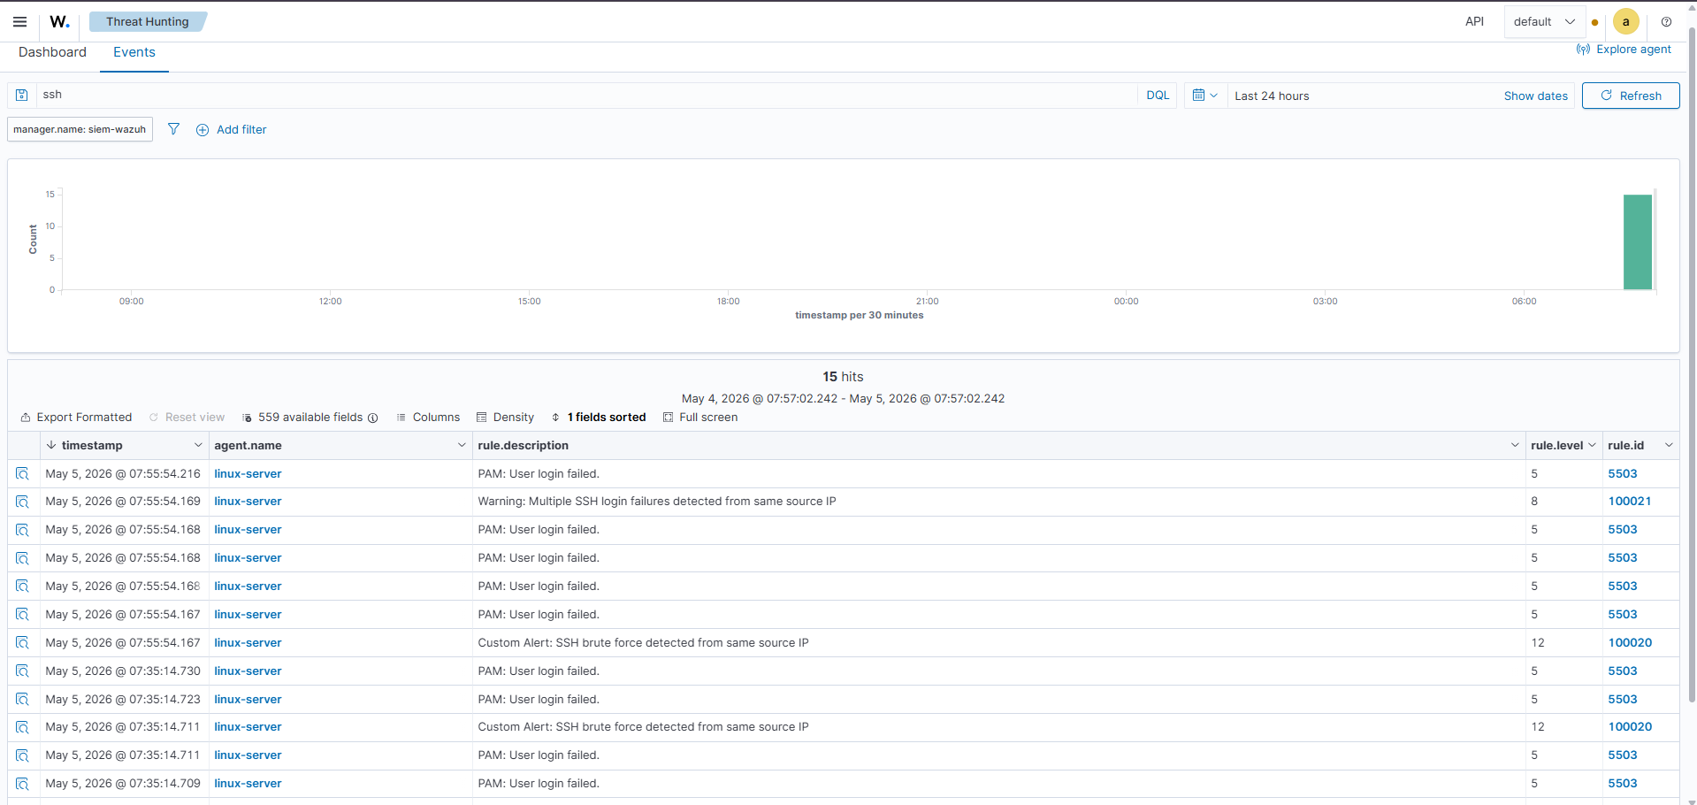Open rule.level column header menu
The height and width of the screenshot is (805, 1697).
pyautogui.click(x=1592, y=445)
